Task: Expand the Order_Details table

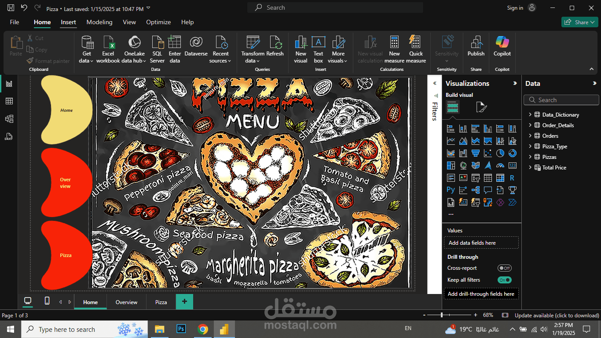Action: [x=530, y=125]
